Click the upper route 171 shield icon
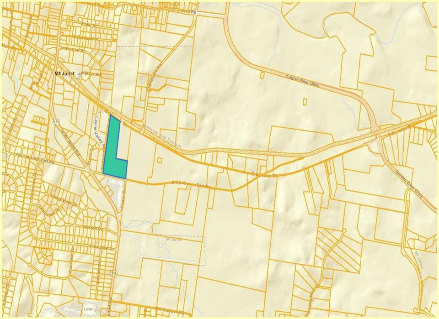 (x=57, y=122)
